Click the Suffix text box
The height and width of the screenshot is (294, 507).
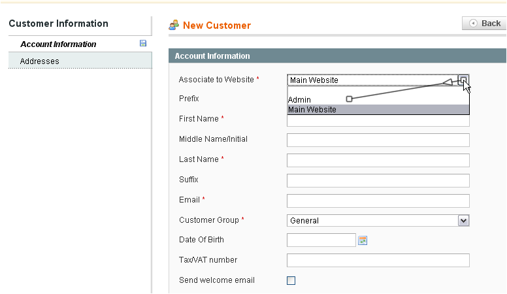(378, 180)
